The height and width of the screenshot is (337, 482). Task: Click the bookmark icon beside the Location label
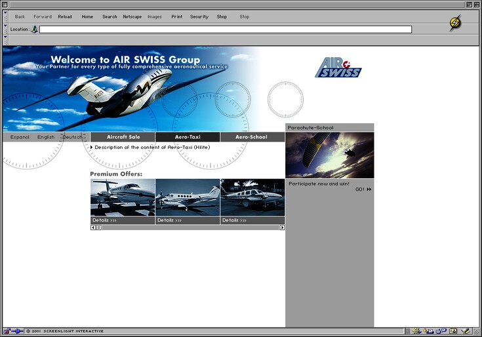click(x=34, y=30)
